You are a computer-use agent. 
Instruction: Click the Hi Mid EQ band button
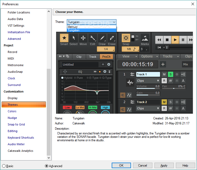[93, 108]
